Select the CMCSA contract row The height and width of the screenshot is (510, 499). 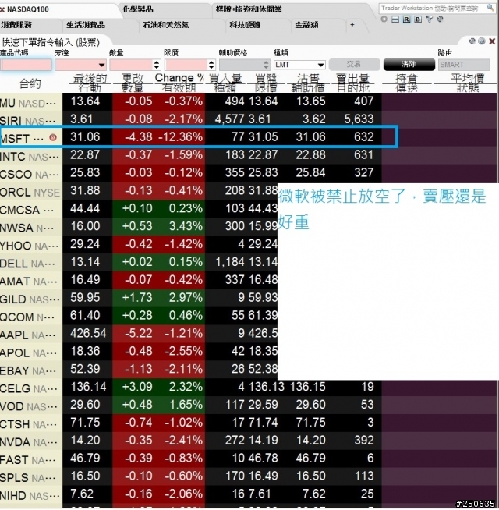pyautogui.click(x=31, y=210)
